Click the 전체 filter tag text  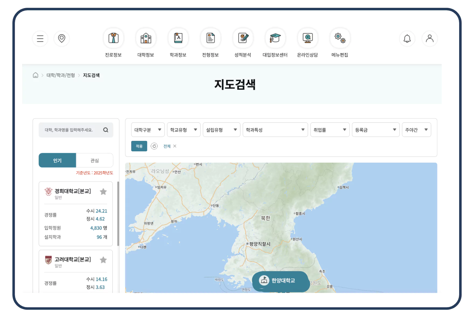167,146
